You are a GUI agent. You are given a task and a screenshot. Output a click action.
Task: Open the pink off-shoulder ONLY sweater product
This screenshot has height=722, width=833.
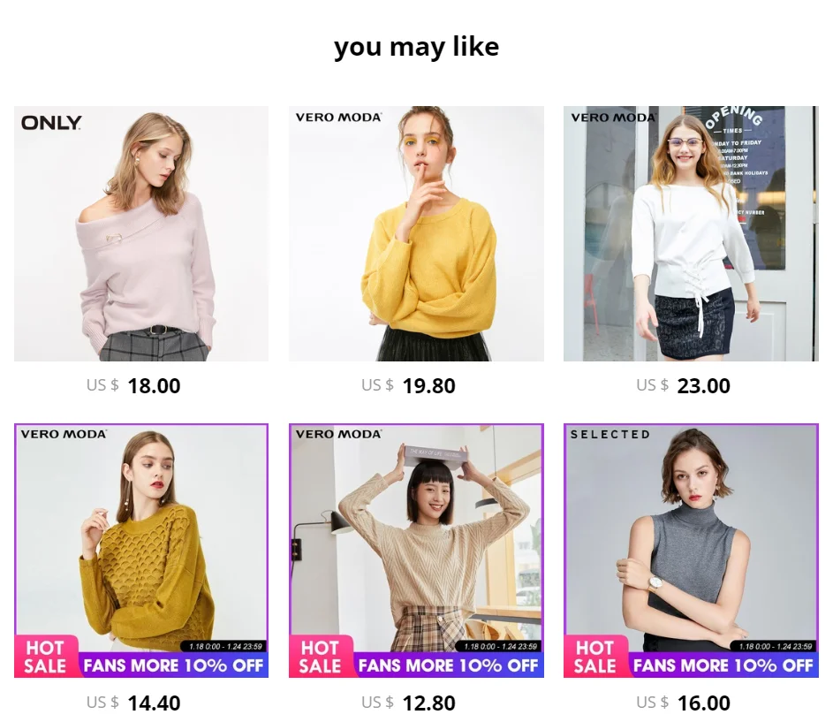(141, 233)
